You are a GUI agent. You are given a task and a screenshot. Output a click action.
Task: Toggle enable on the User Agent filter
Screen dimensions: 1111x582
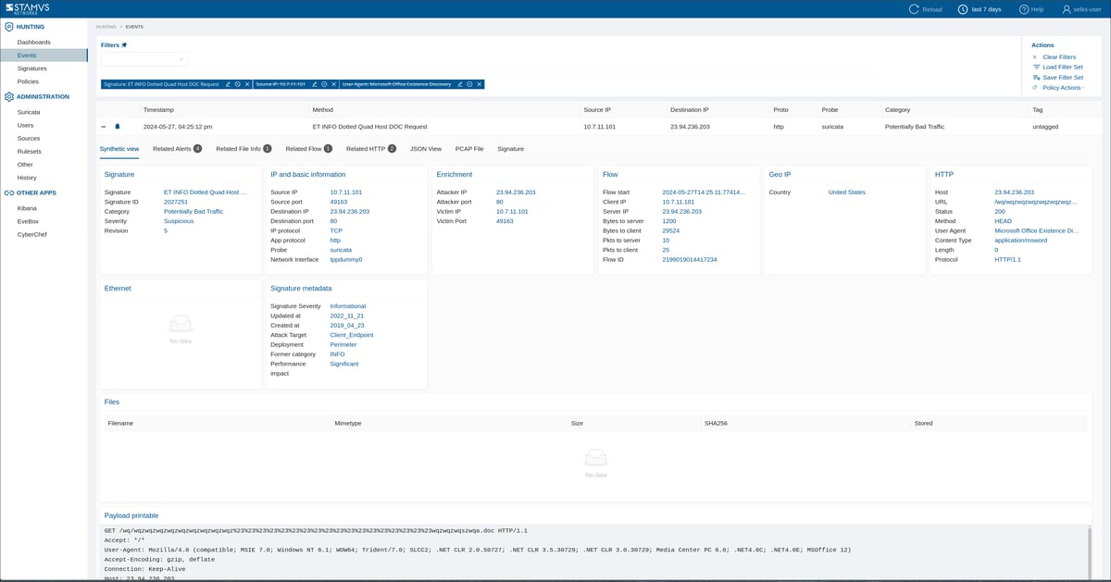(x=469, y=84)
